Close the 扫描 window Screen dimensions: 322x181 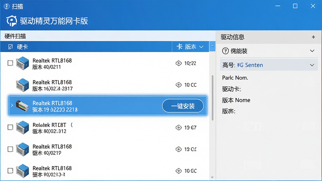pyautogui.click(x=313, y=6)
